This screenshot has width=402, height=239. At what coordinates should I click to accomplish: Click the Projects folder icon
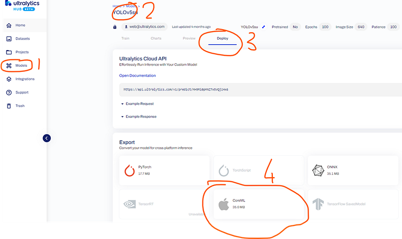[9, 52]
